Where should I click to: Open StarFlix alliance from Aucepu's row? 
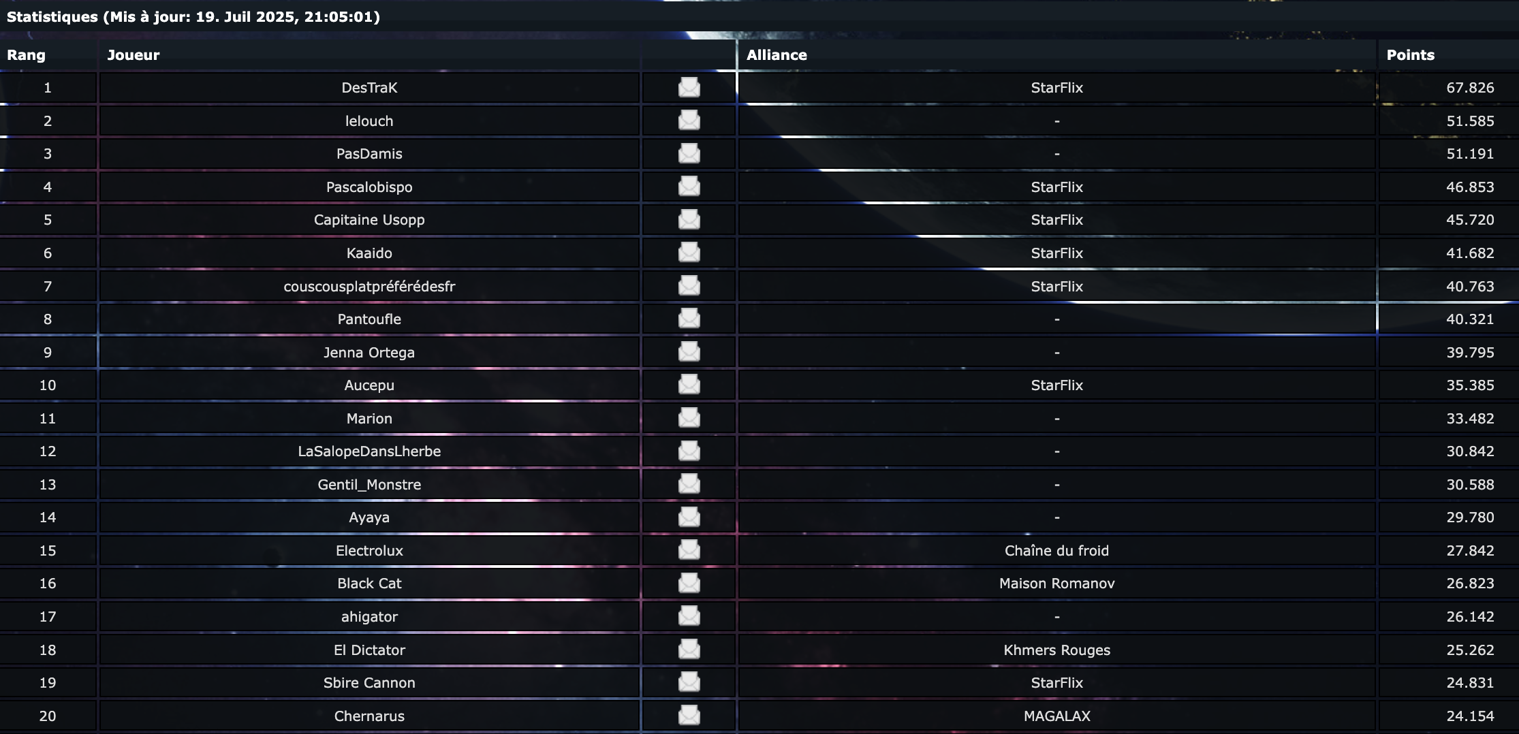(1056, 385)
